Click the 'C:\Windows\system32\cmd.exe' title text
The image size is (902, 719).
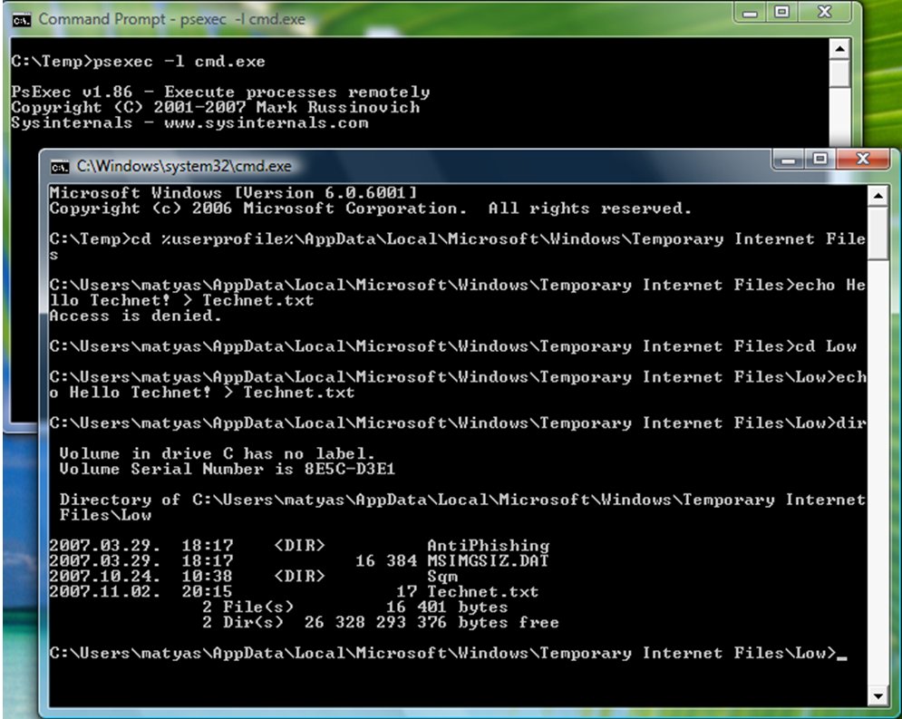click(184, 166)
